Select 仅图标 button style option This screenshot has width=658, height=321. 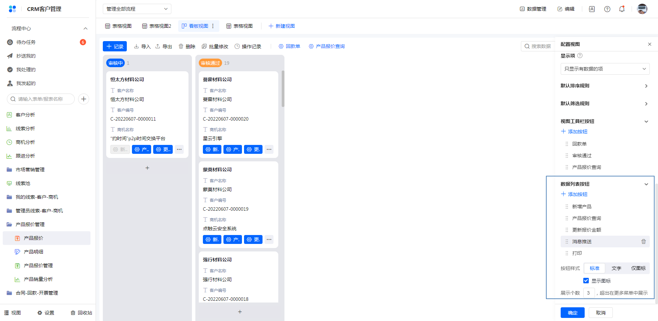point(638,268)
